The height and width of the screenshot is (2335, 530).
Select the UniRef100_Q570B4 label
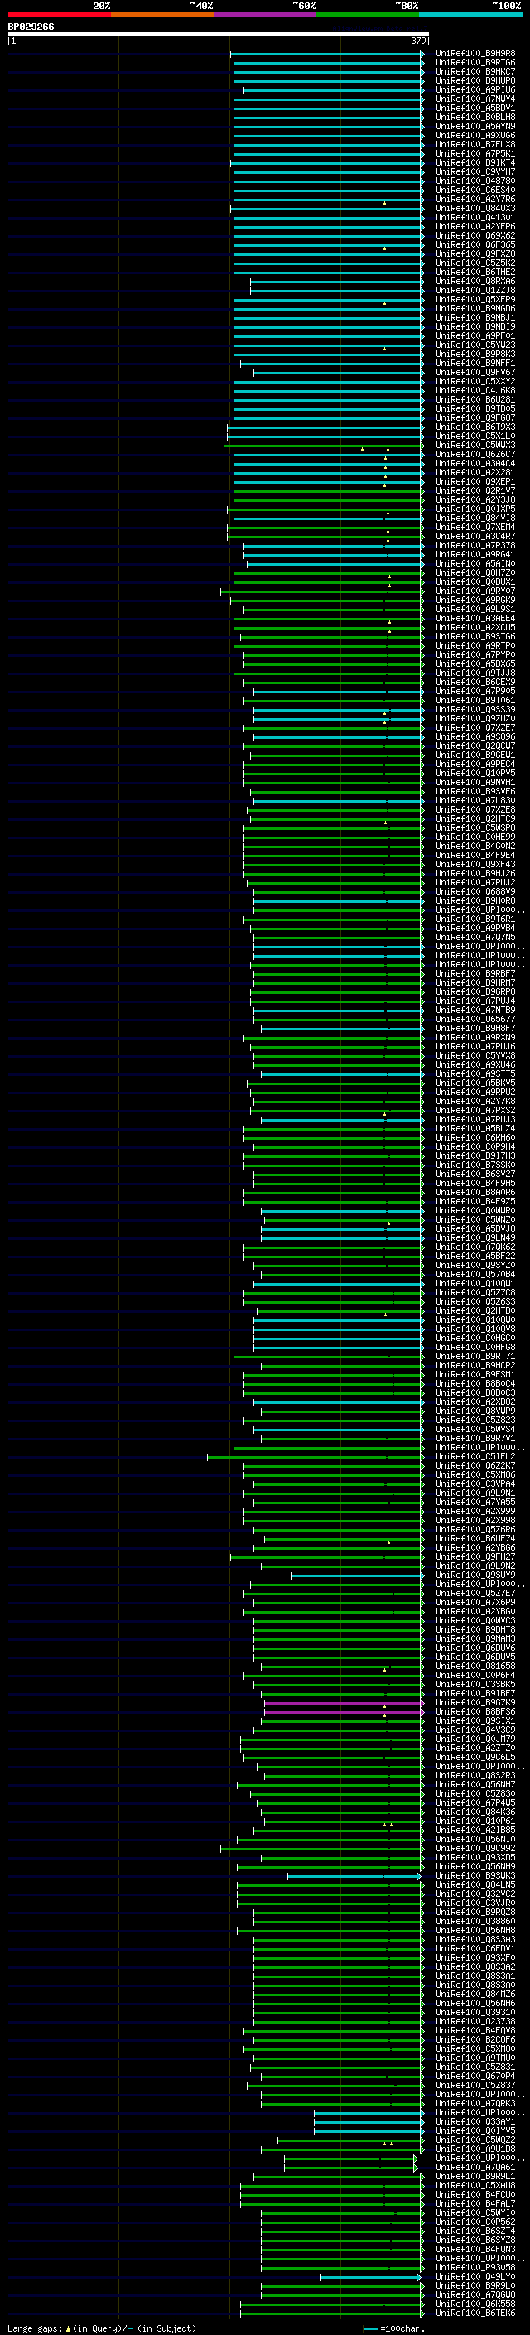click(x=475, y=1275)
